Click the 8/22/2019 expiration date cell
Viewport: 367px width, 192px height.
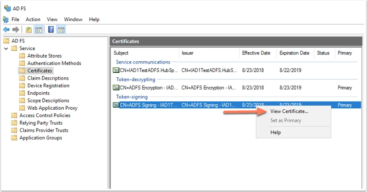(x=290, y=70)
